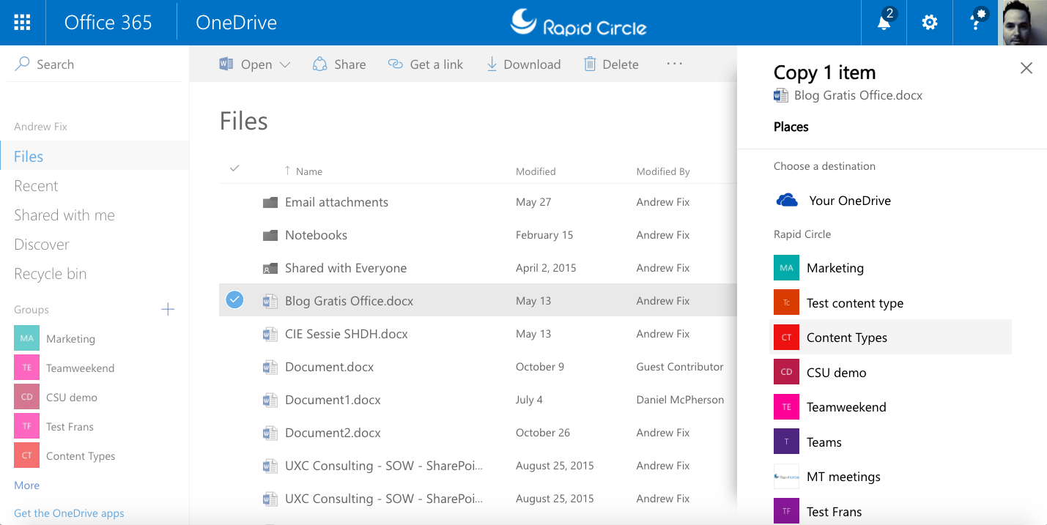
Task: Open the settings gear
Action: 930,23
